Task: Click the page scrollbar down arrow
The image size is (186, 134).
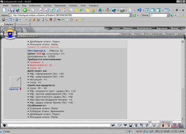Action: click(x=183, y=119)
